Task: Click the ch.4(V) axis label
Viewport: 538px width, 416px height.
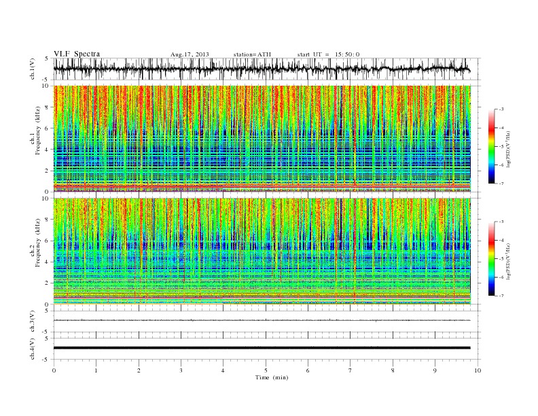Action: pyautogui.click(x=33, y=349)
